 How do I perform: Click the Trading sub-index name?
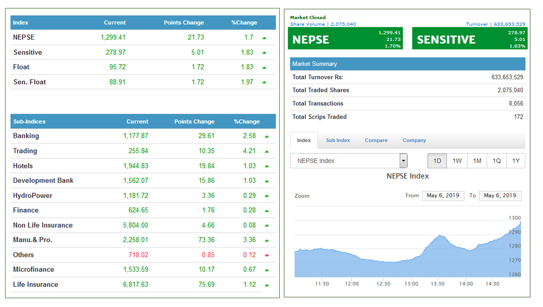pyautogui.click(x=25, y=151)
